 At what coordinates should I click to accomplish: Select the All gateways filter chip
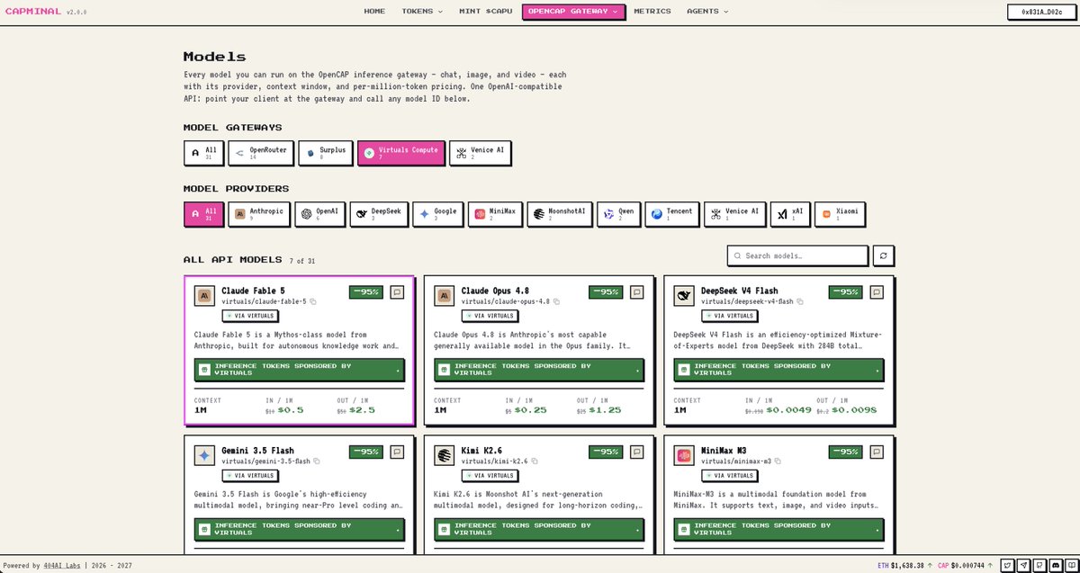[203, 153]
